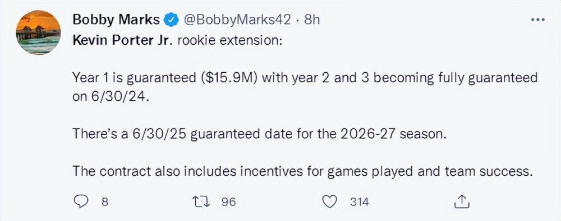
Task: Click the bold Kevin Porter Jr. text
Action: (123, 41)
